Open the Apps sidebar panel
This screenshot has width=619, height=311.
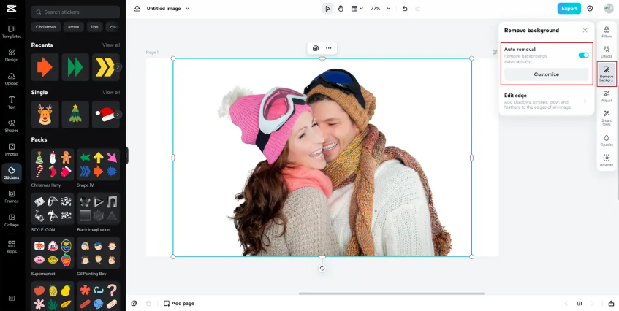coord(12,247)
